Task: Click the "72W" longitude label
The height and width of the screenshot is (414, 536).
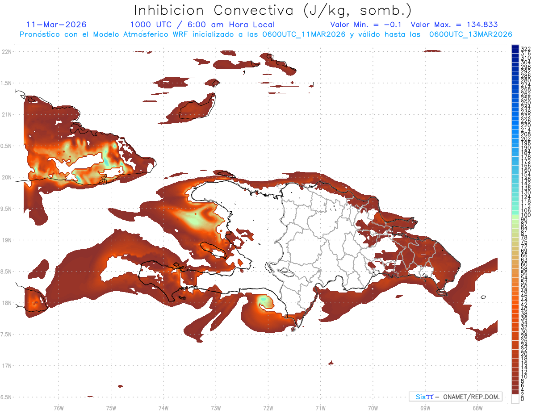Action: (x=268, y=408)
